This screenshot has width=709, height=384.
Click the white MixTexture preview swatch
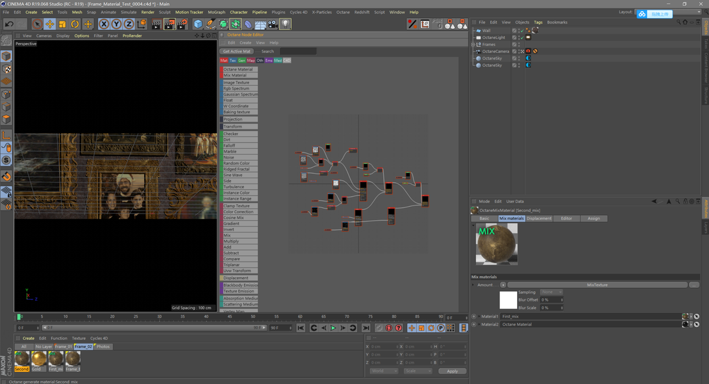(x=508, y=300)
